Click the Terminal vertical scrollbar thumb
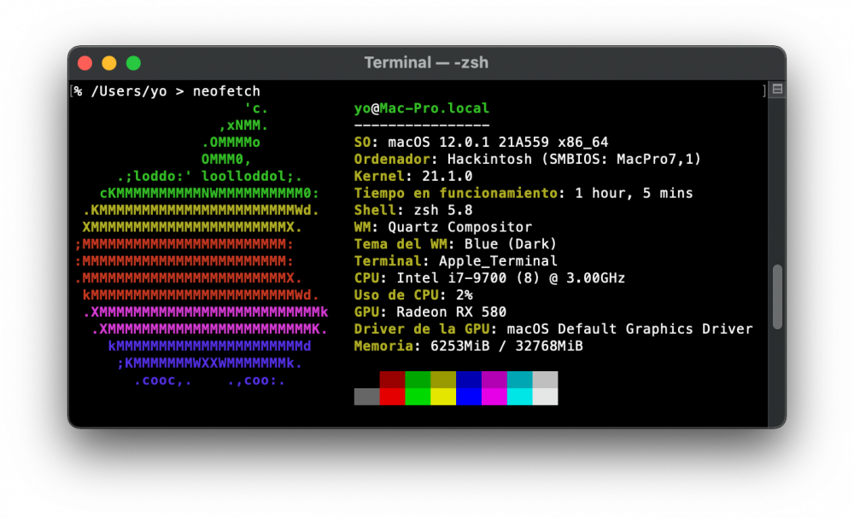Screen dimensions: 854x518 777,296
